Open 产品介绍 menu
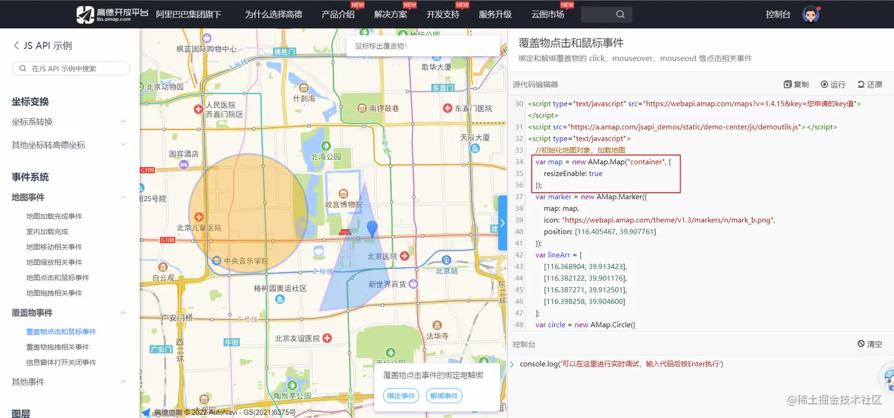The width and height of the screenshot is (894, 418). click(338, 14)
